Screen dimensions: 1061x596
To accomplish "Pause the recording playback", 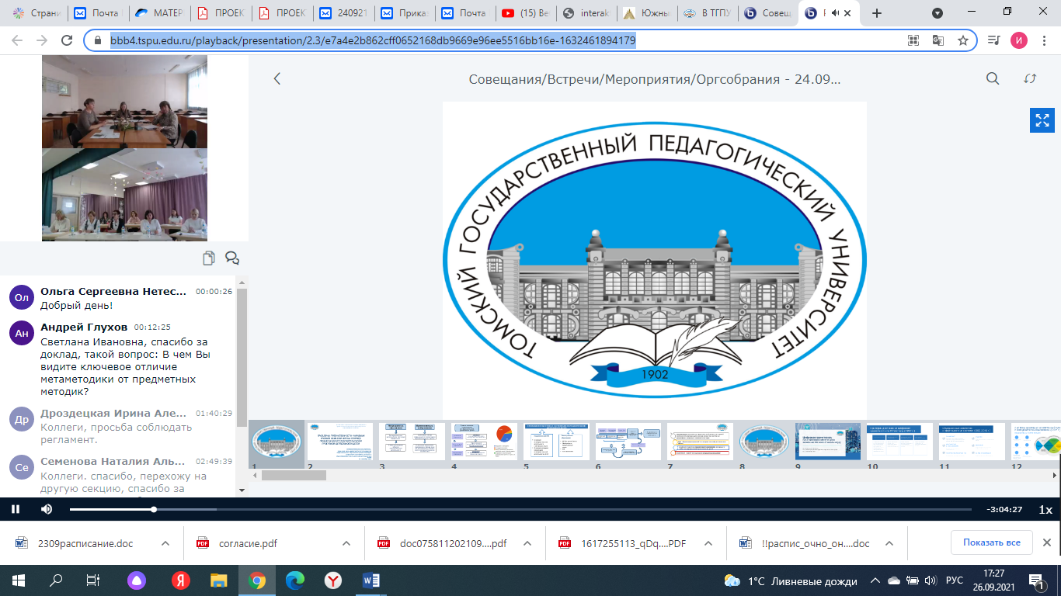I will click(15, 509).
